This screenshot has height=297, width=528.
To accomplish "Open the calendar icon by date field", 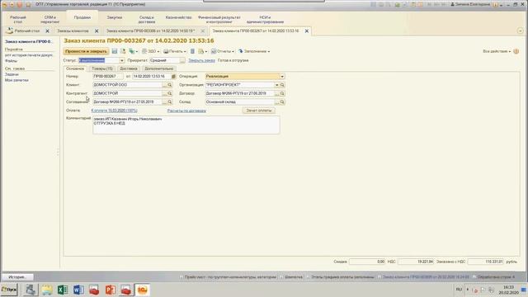I will point(173,77).
